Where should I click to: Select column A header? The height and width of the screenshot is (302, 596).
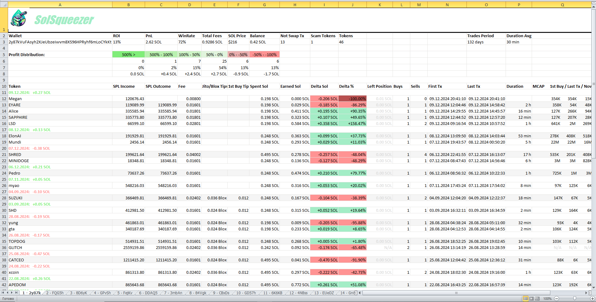coord(60,5)
